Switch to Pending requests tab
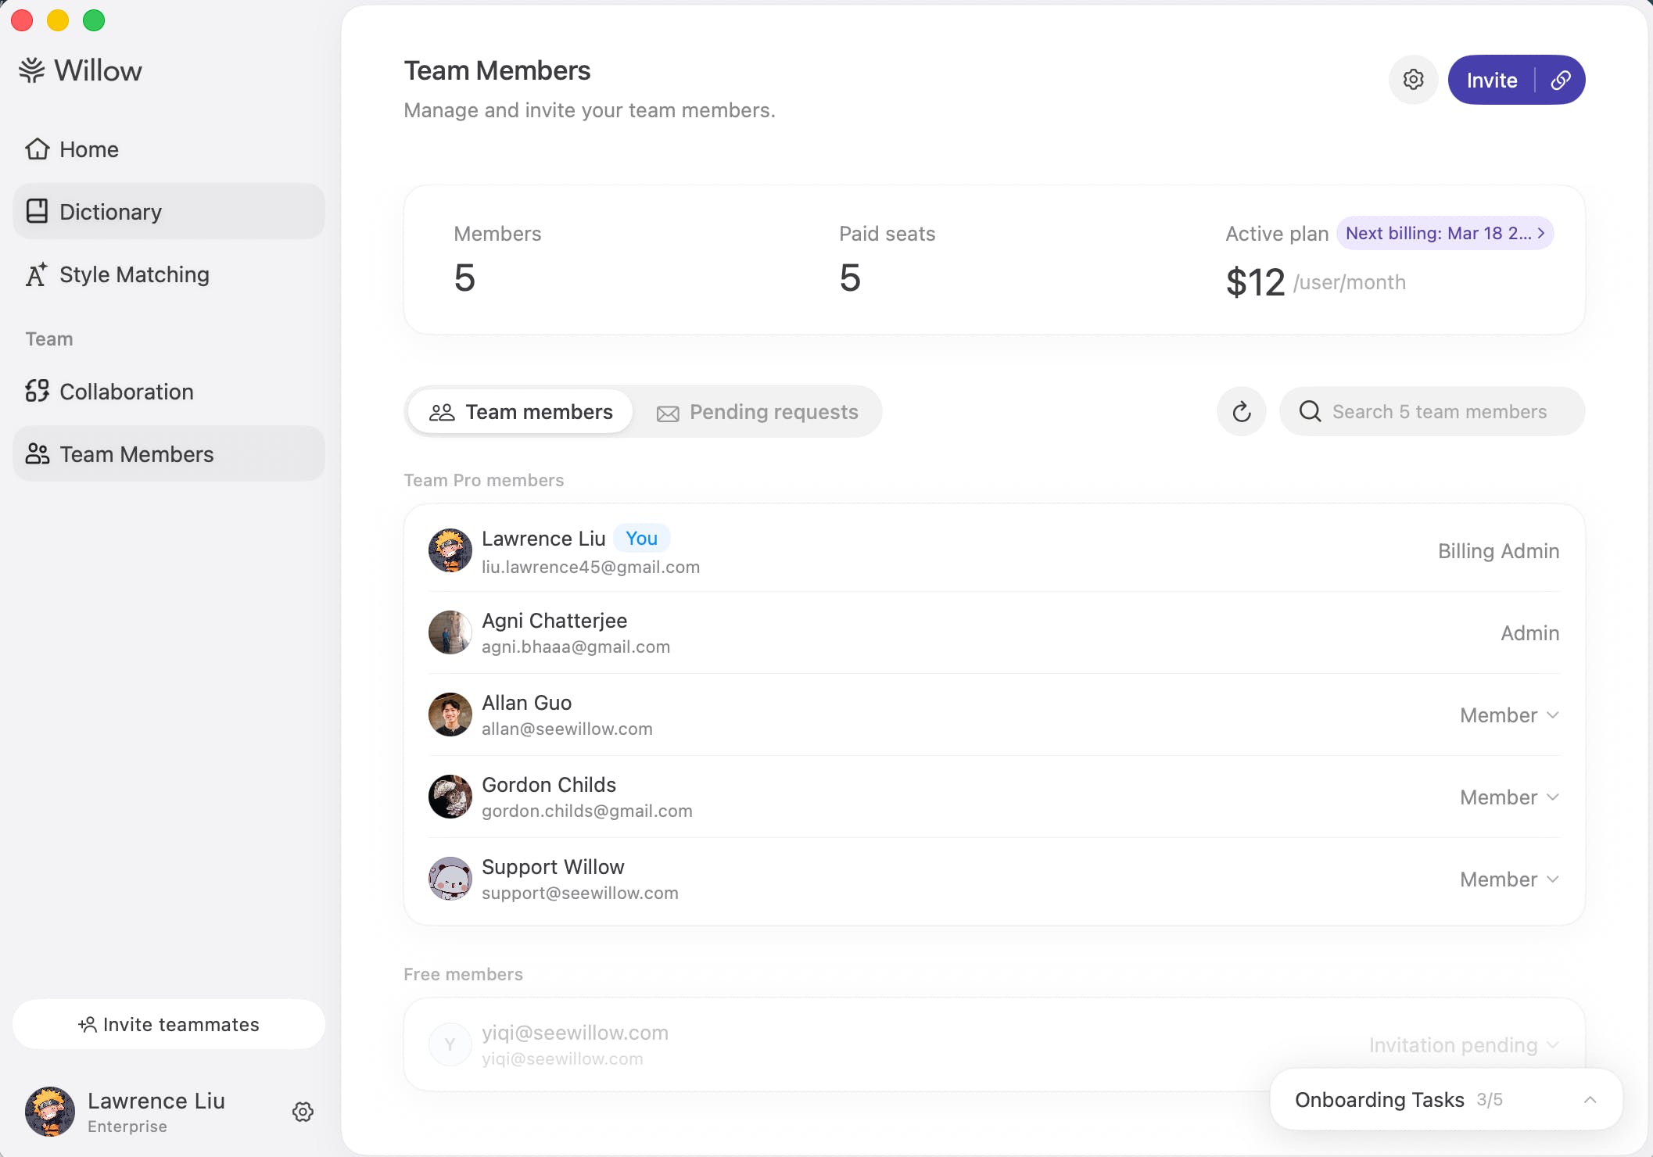 tap(757, 412)
